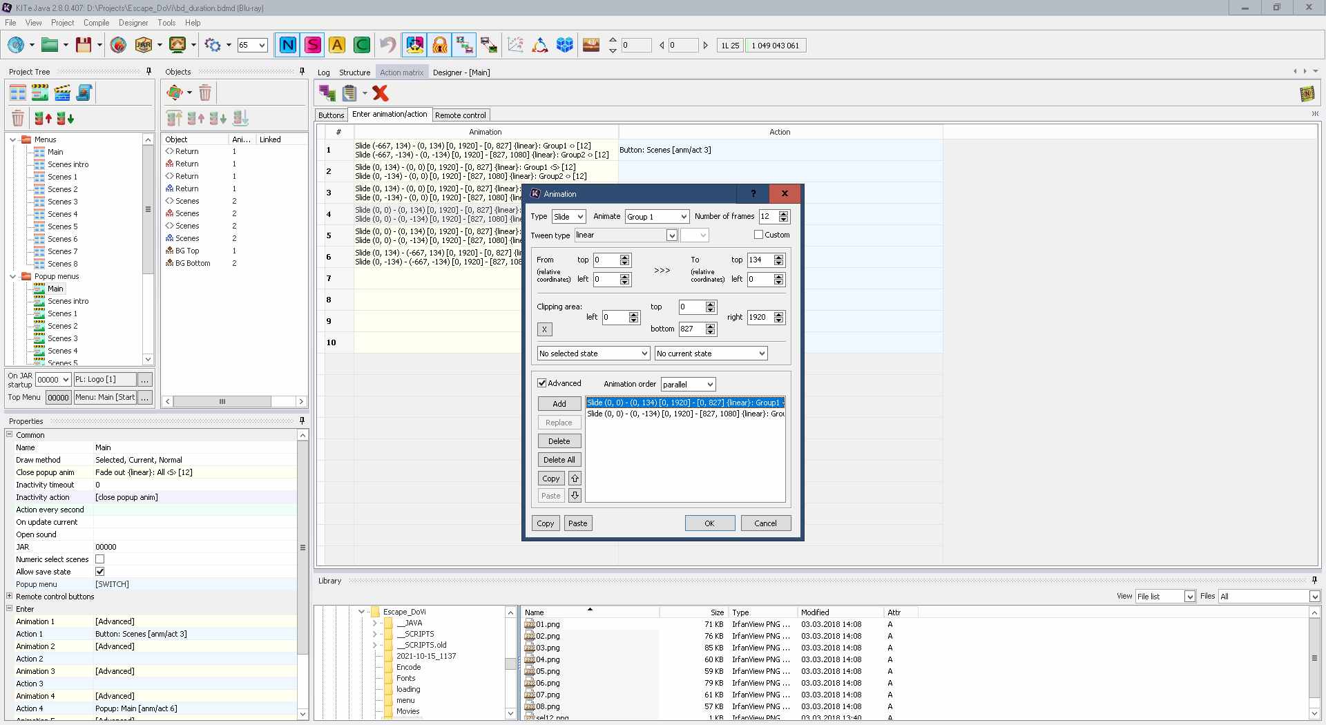Uncheck the Advanced checkbox

click(542, 383)
